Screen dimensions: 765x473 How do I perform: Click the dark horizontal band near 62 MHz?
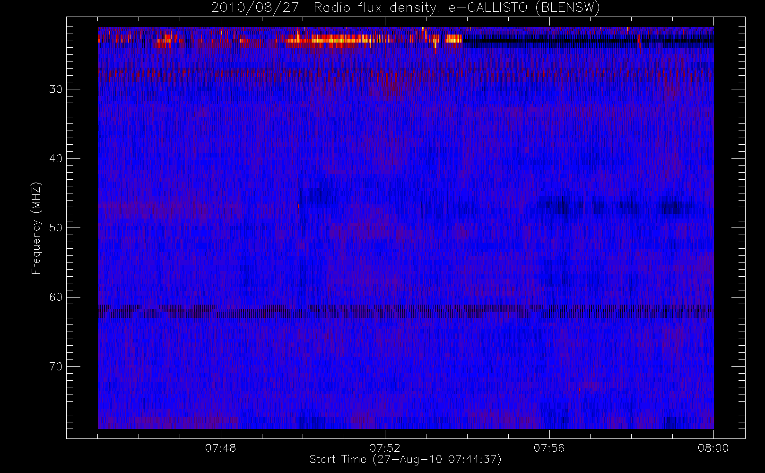tap(406, 311)
